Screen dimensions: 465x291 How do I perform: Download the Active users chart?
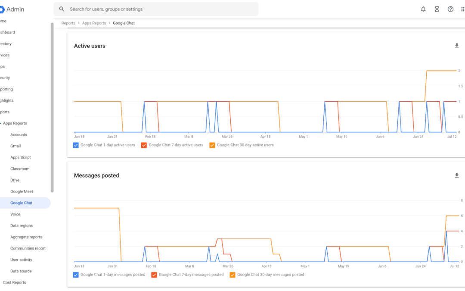pyautogui.click(x=457, y=46)
